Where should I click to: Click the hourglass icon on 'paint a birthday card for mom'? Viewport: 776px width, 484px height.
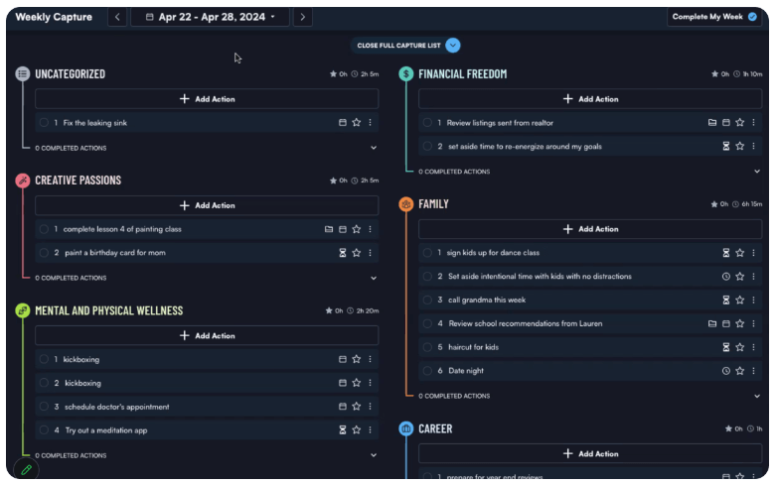[x=343, y=253]
